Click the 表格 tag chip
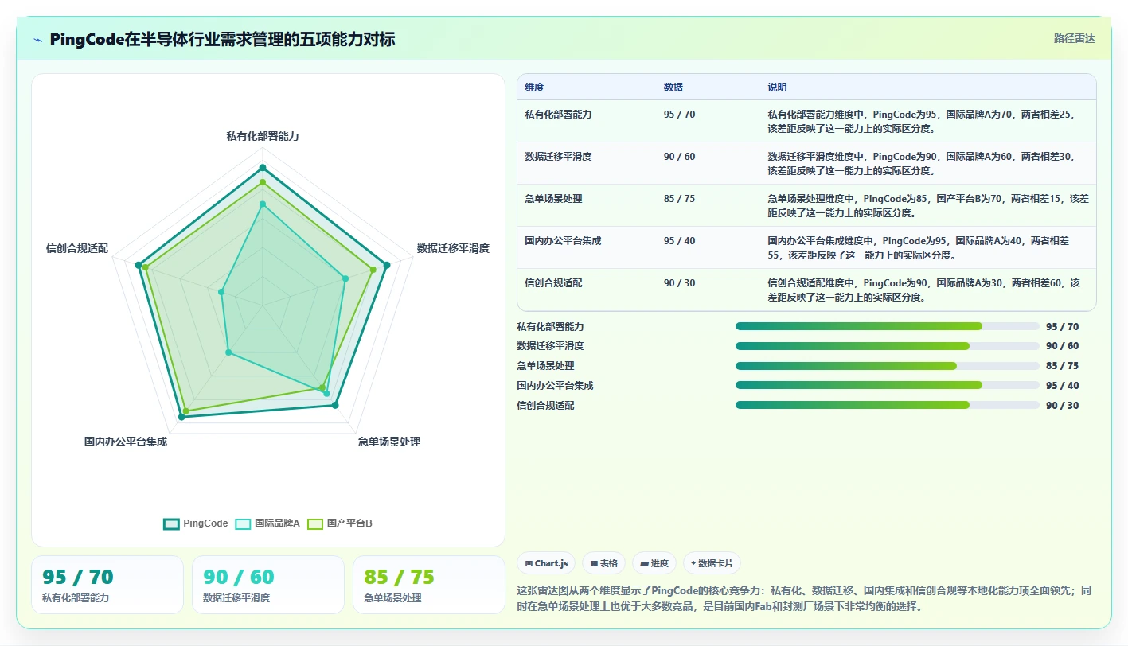 [x=604, y=563]
